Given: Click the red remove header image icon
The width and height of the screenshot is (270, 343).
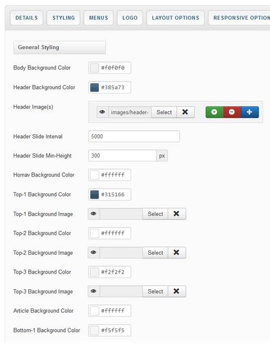Looking at the screenshot, I should point(232,112).
